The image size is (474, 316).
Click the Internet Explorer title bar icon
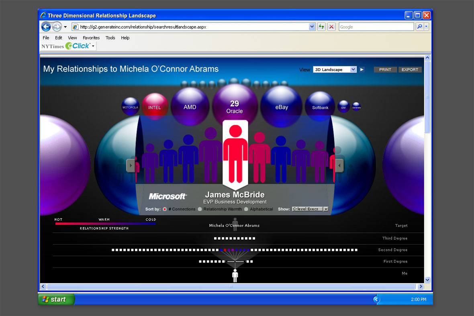tap(43, 15)
